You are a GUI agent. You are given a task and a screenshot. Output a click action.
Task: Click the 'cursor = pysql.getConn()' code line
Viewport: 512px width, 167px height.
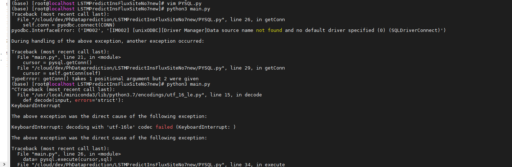[57, 62]
